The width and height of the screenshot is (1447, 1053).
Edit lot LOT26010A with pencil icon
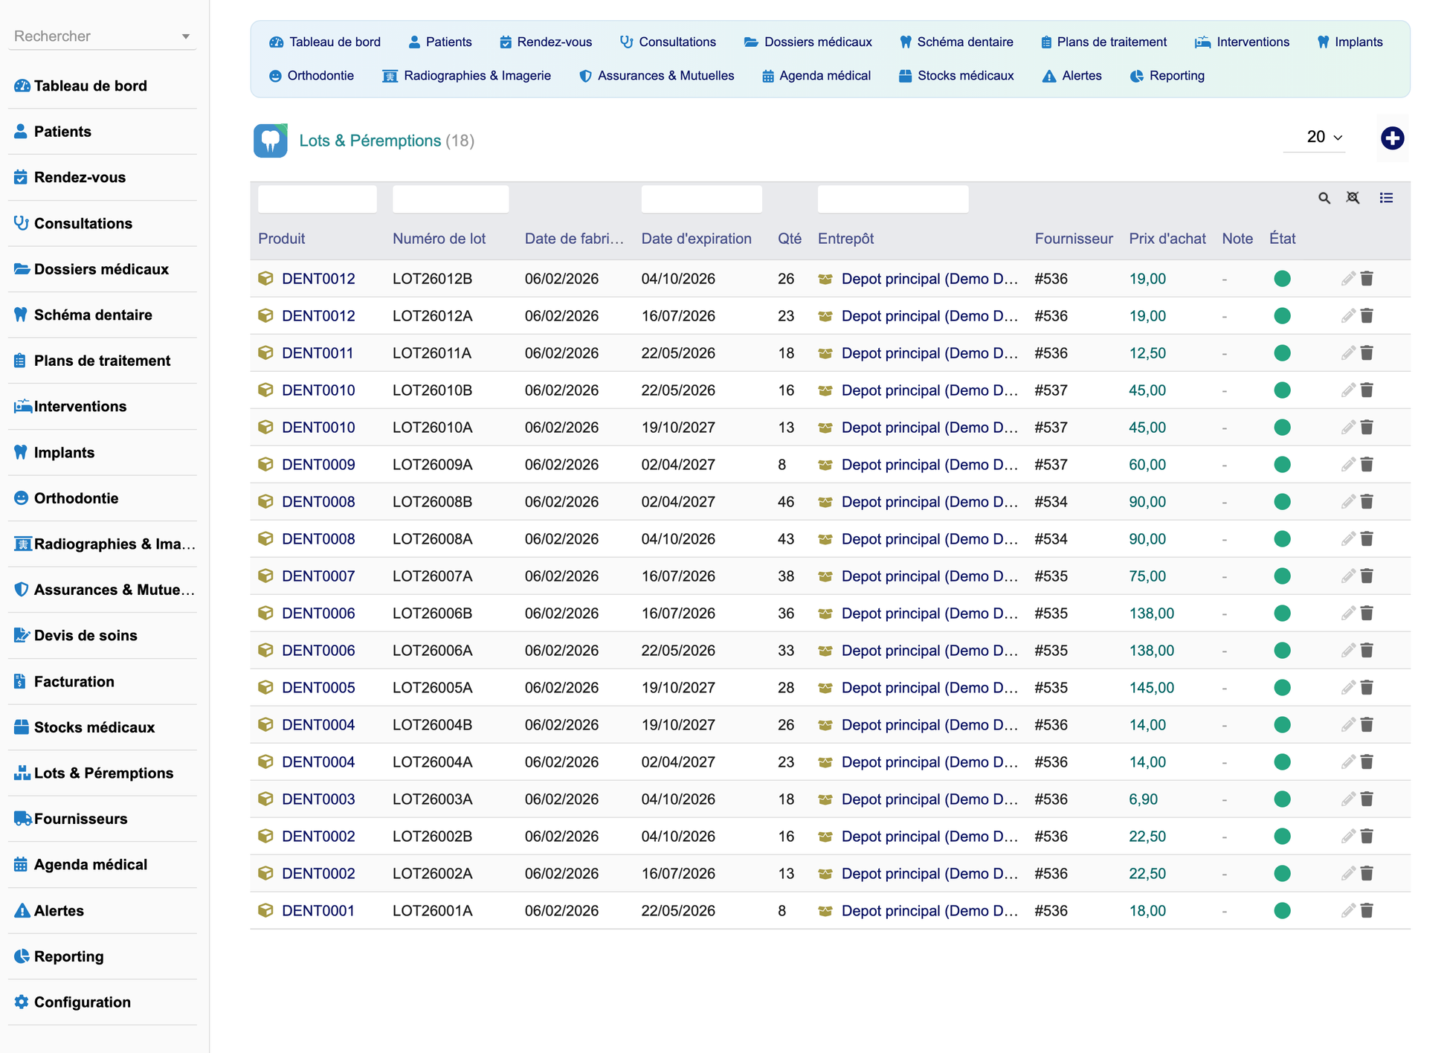point(1348,428)
